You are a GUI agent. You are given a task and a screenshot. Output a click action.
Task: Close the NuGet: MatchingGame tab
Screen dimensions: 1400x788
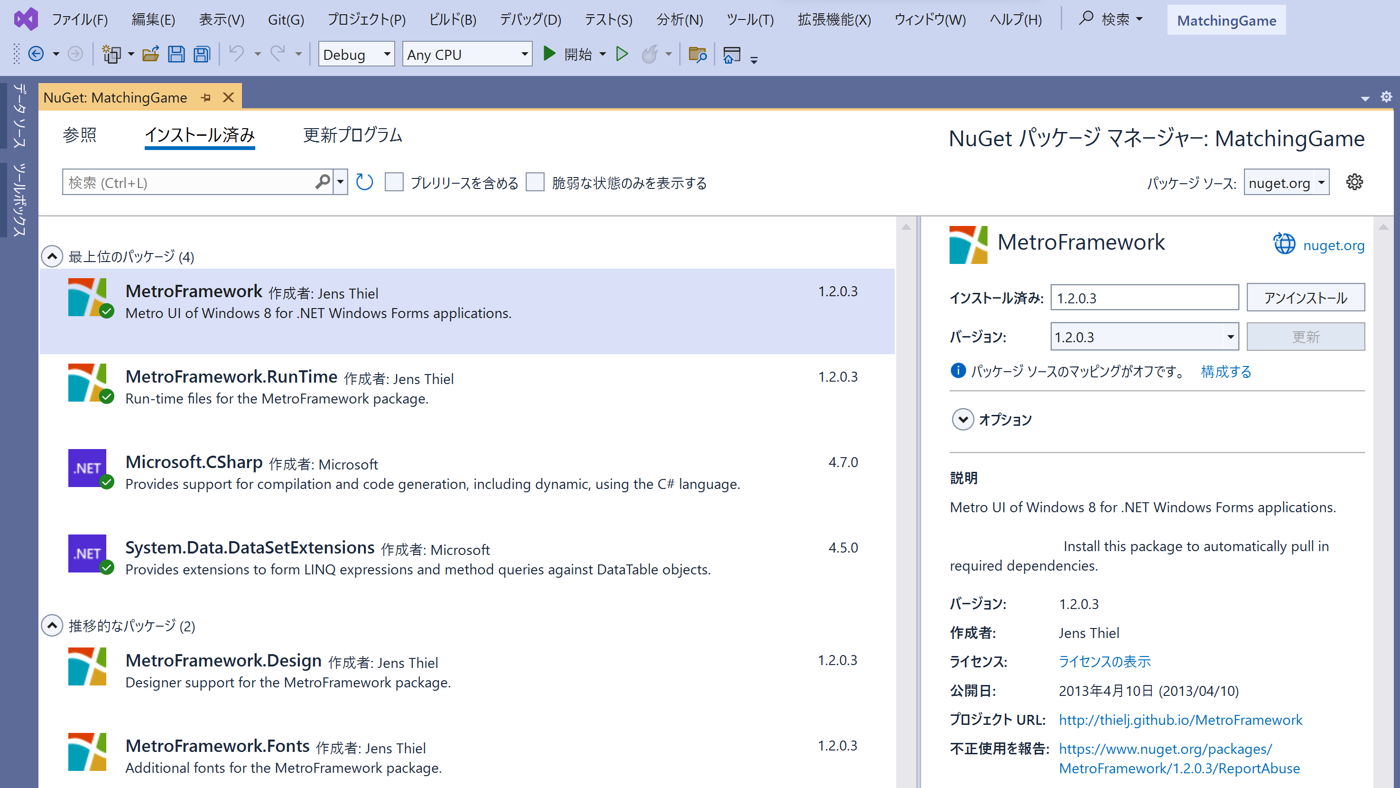pos(228,97)
